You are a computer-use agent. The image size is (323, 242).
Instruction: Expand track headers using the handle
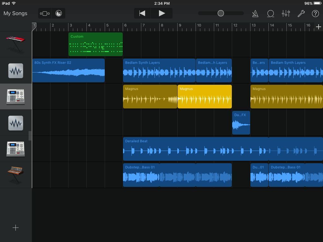tap(30, 135)
